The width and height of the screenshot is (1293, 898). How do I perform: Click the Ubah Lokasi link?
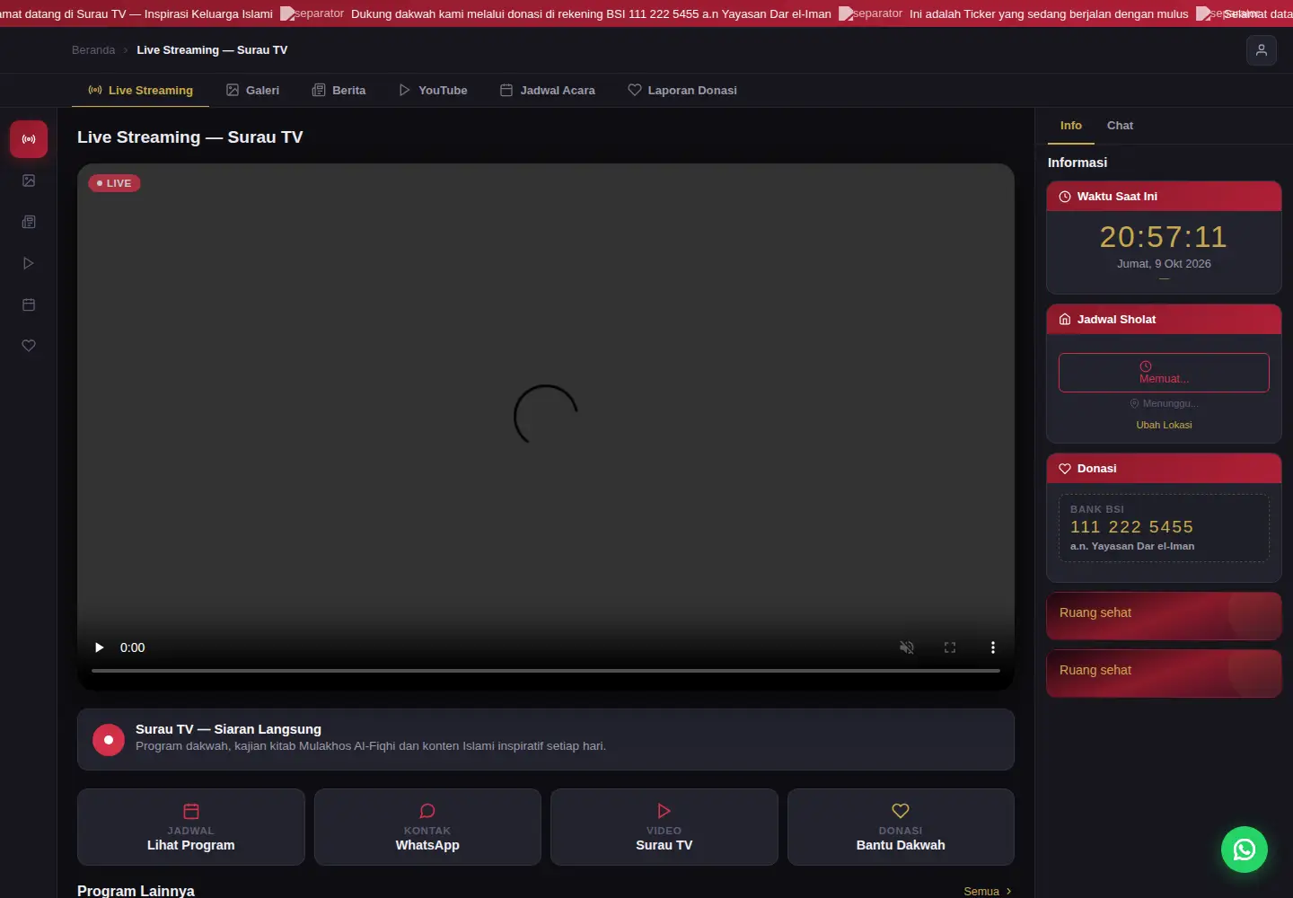tap(1164, 425)
